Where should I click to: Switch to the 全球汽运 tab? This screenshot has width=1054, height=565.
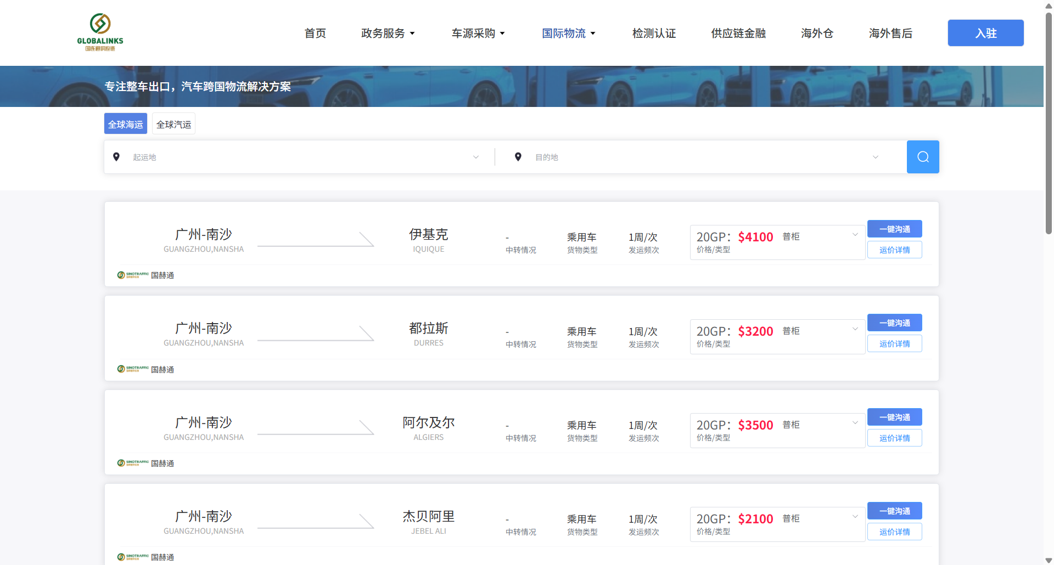coord(173,125)
